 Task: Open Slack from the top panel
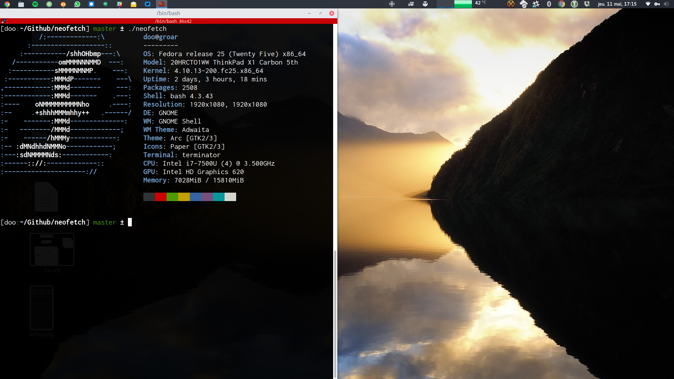(119, 4)
